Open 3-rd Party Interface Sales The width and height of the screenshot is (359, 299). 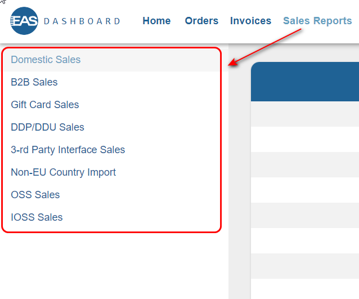click(x=68, y=150)
